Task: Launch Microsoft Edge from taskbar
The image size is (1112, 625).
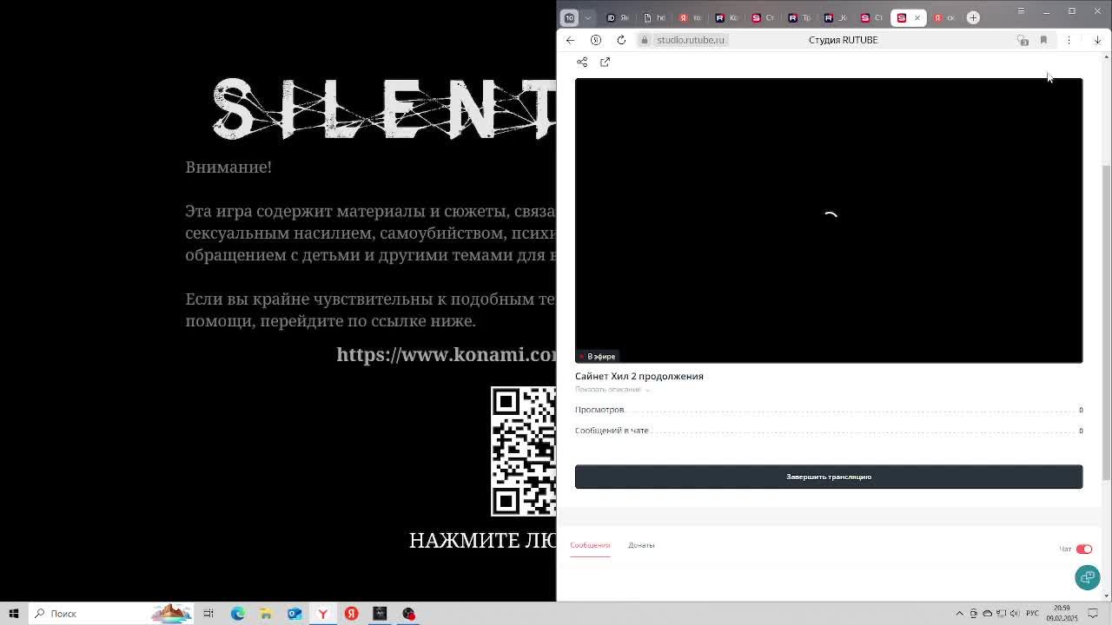Action: point(237,614)
